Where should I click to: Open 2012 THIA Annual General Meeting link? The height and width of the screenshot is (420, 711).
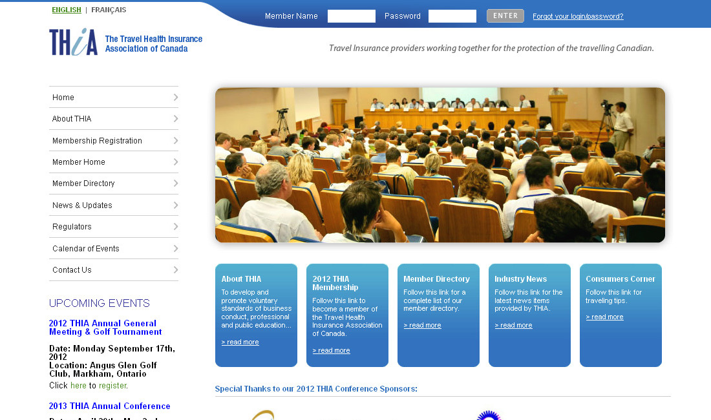point(105,328)
